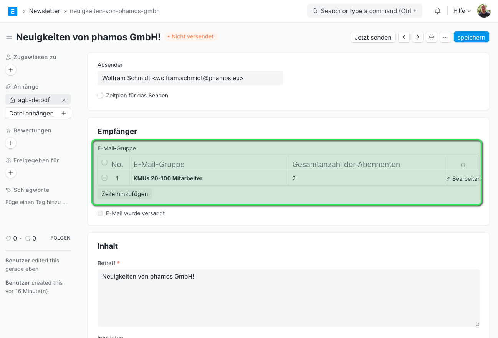This screenshot has width=498, height=338.
Task: Remove attachment agb-de.pdf
Action: pos(64,100)
